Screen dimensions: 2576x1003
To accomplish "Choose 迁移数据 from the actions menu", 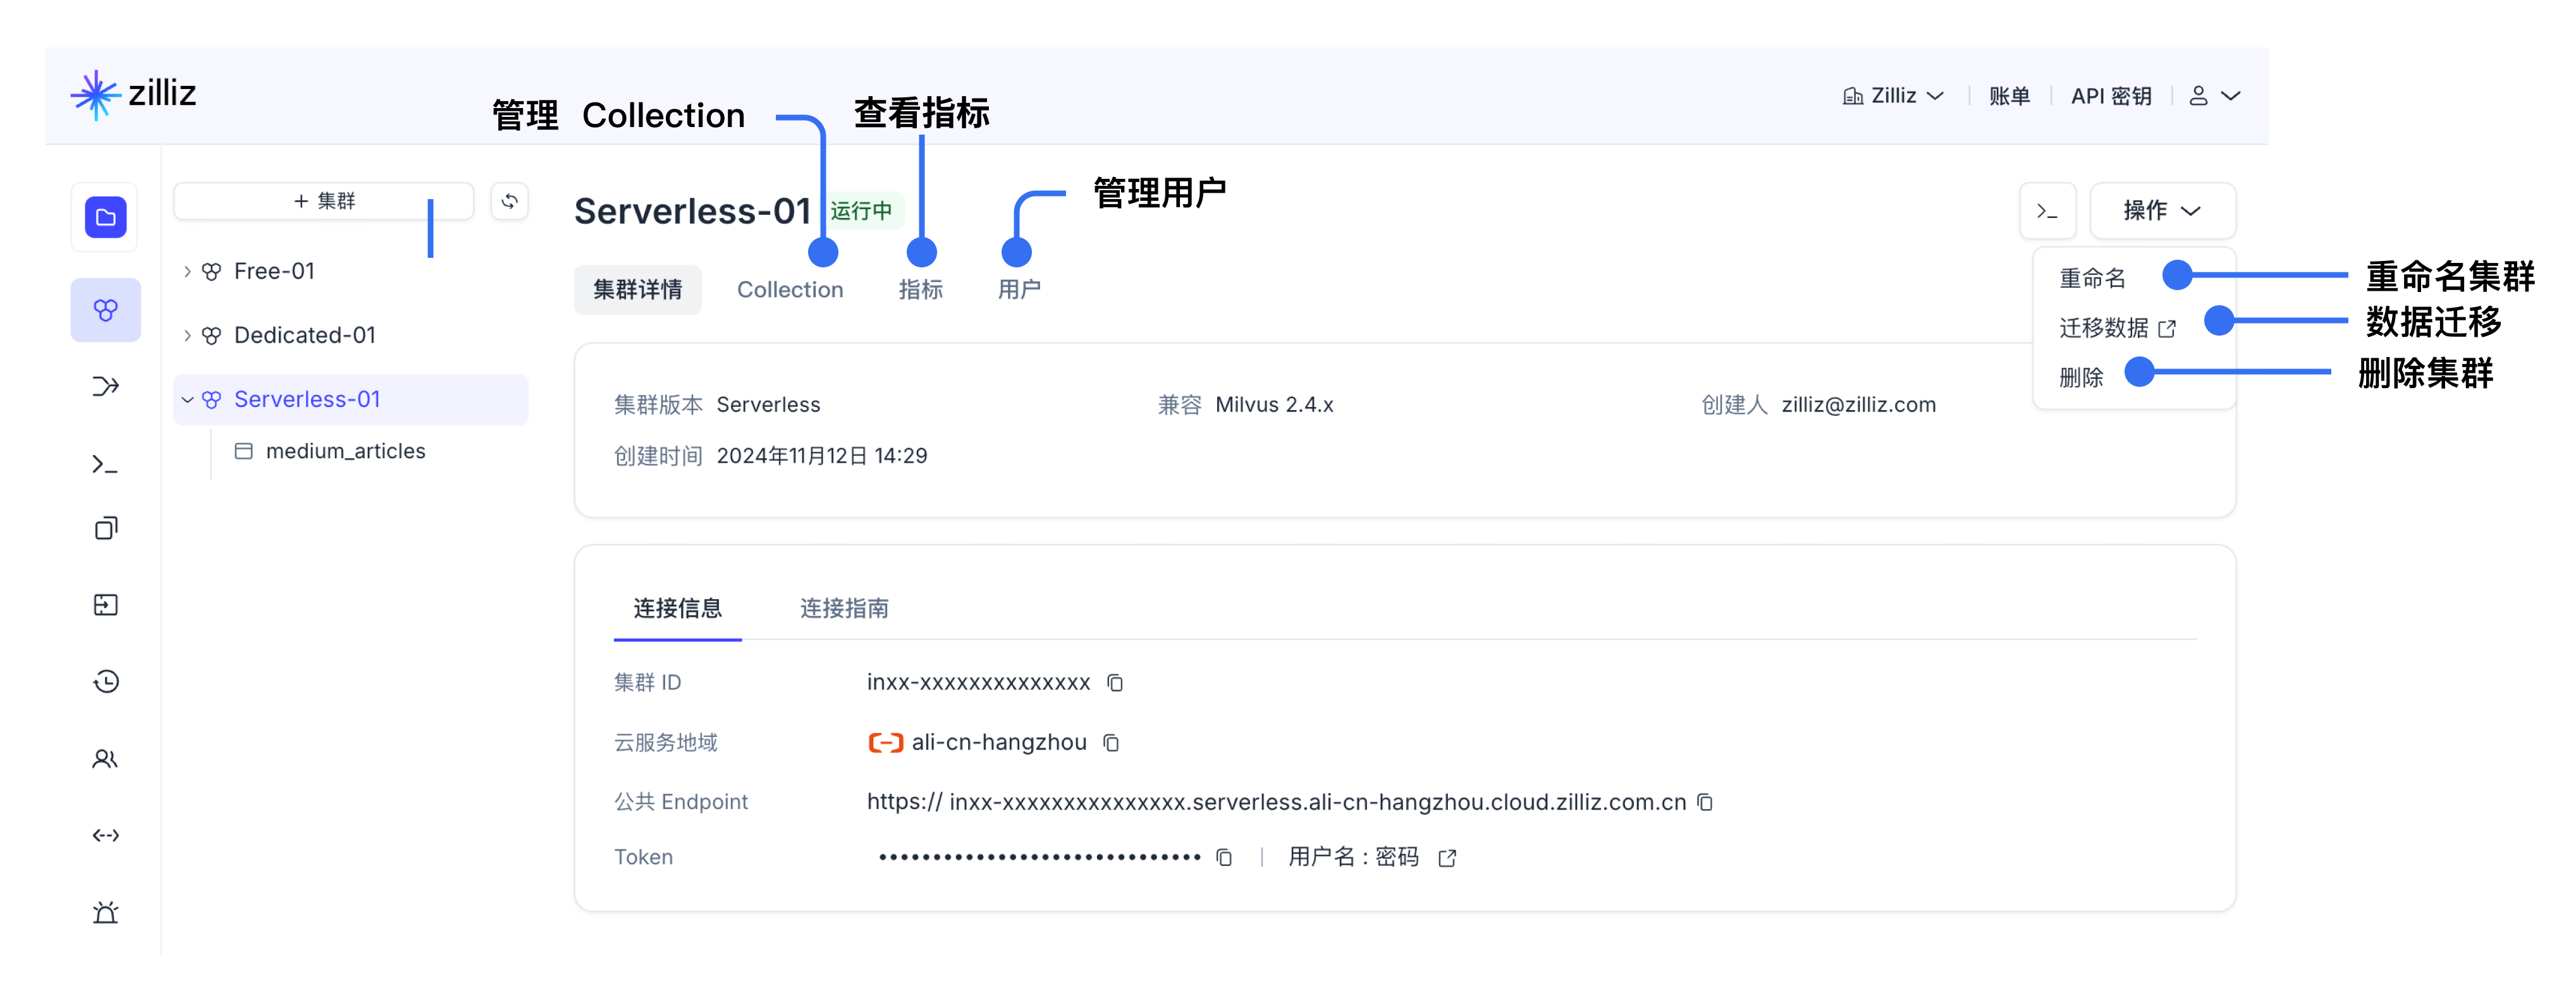I will pyautogui.click(x=2117, y=328).
